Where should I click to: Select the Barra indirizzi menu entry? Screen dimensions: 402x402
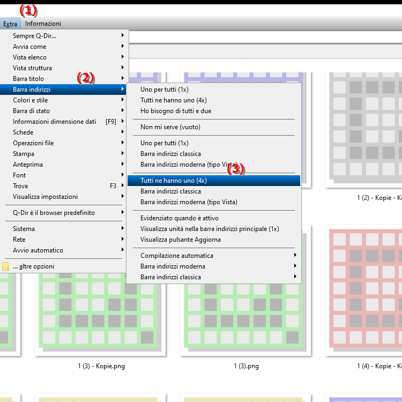[63, 90]
